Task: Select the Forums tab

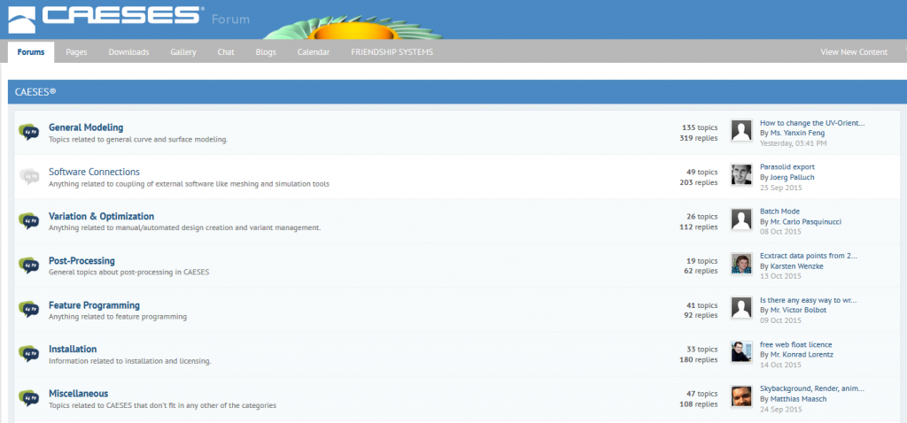Action: tap(31, 52)
